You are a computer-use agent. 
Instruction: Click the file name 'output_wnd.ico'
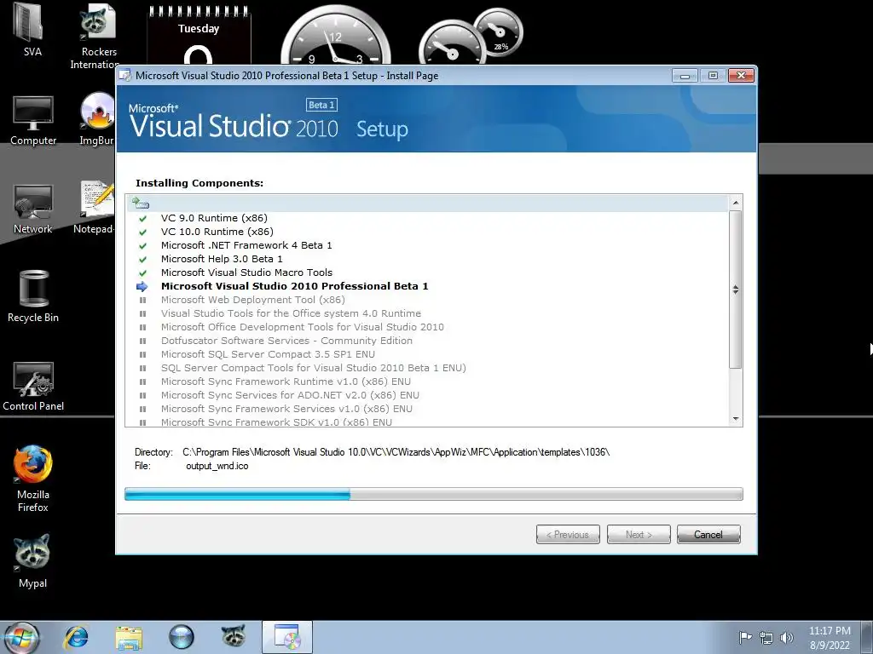pos(217,466)
